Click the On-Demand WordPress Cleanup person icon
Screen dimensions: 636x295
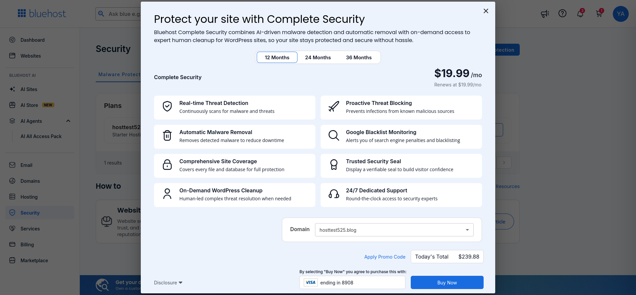167,194
